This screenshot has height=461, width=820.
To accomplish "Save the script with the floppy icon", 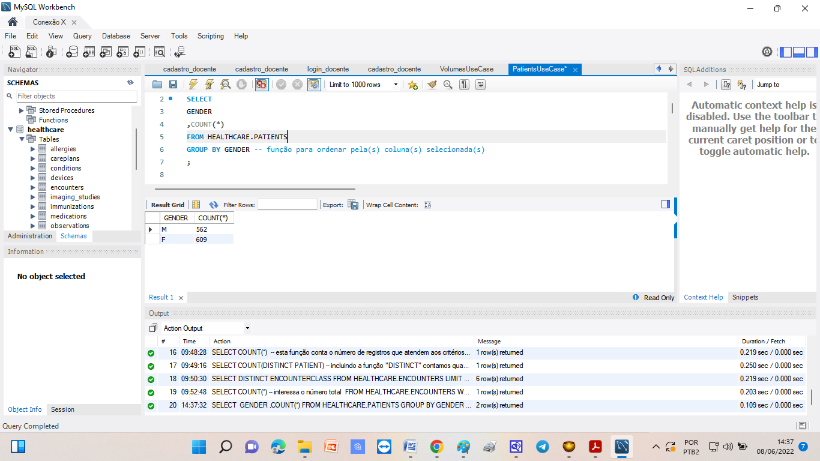I will click(x=173, y=85).
